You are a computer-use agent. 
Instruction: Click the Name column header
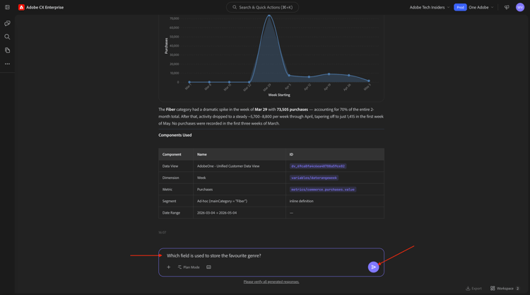pos(202,154)
